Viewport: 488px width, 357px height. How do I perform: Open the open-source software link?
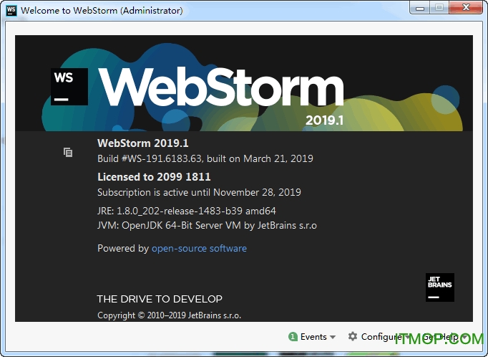[199, 248]
